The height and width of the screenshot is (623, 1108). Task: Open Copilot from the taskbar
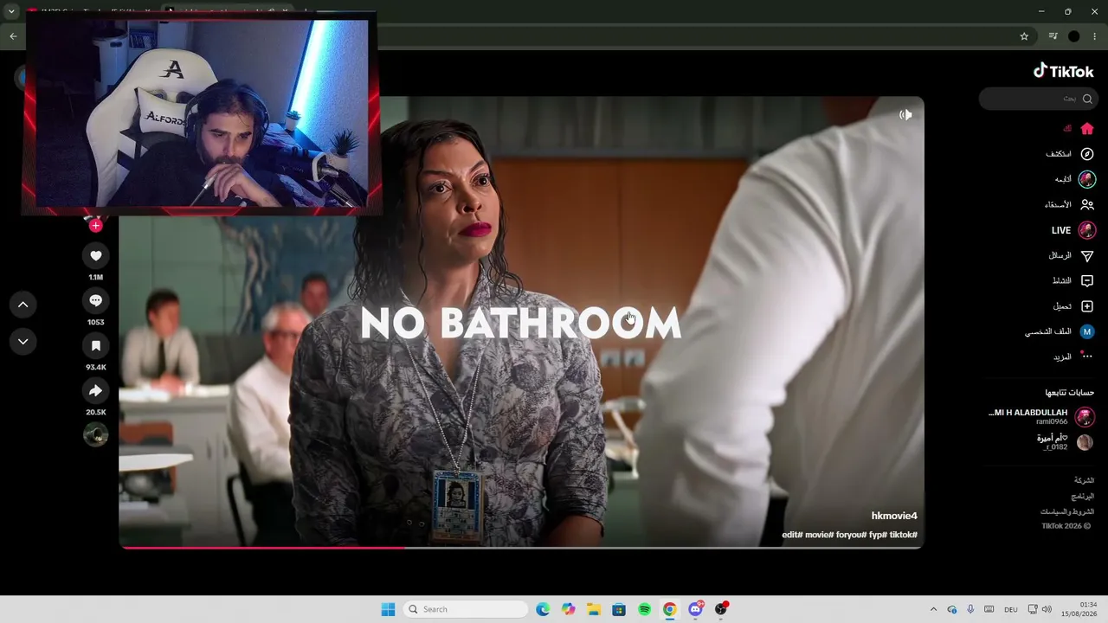tap(568, 609)
